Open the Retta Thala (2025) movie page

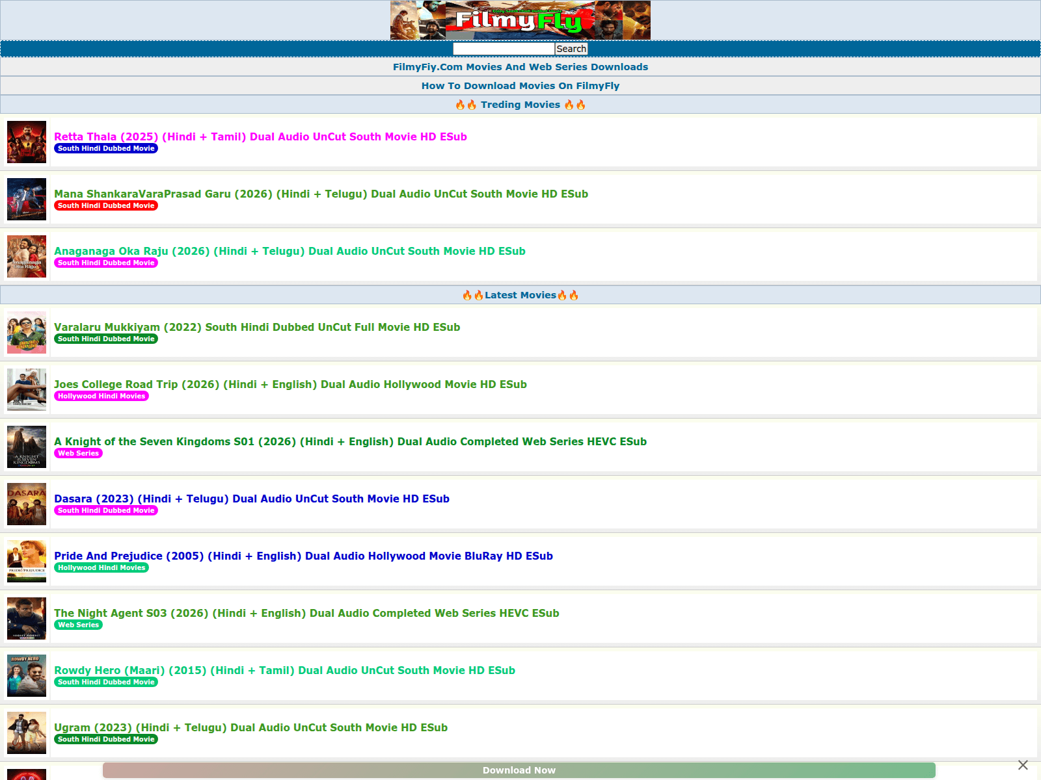click(260, 136)
